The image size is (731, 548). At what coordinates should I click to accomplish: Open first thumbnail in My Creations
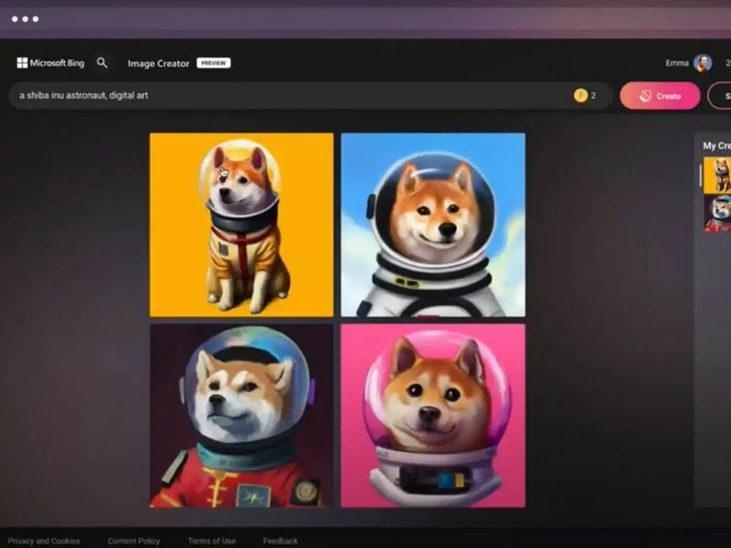tap(717, 175)
